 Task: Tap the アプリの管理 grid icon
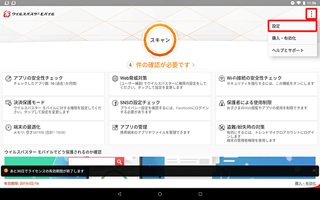coord(115,127)
